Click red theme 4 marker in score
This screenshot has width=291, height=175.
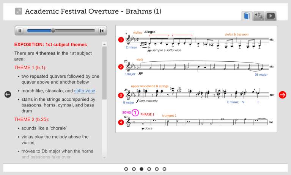click(x=121, y=122)
